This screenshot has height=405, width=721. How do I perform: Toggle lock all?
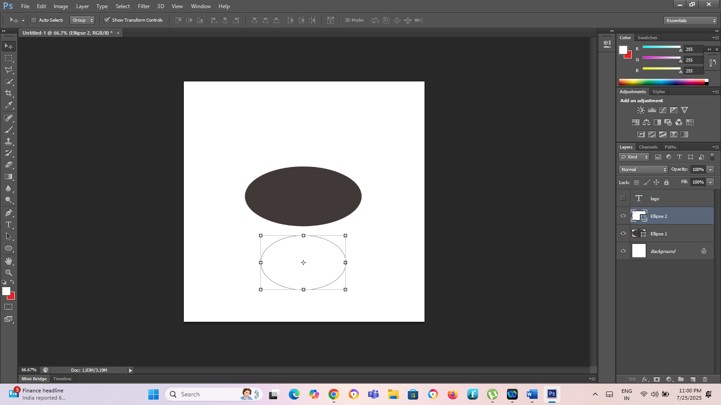(666, 182)
